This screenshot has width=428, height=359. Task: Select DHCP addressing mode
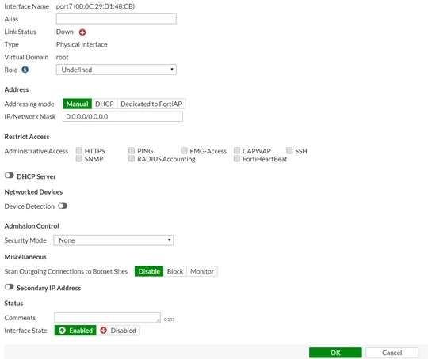[x=105, y=104]
